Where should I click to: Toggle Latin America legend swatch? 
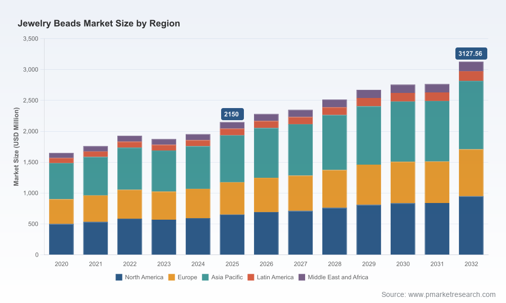pyautogui.click(x=251, y=277)
